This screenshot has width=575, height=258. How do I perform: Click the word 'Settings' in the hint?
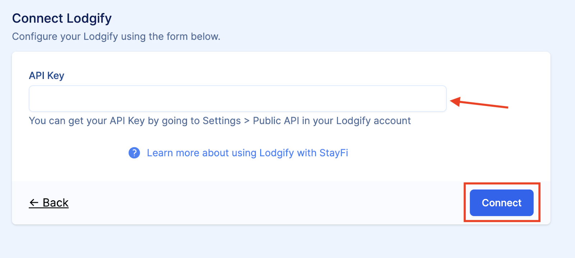click(221, 121)
